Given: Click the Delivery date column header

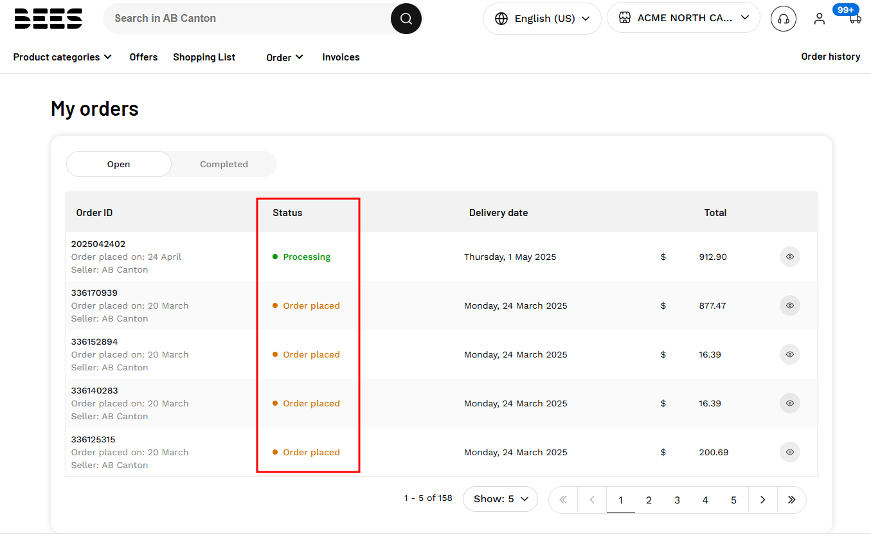Looking at the screenshot, I should (x=498, y=213).
